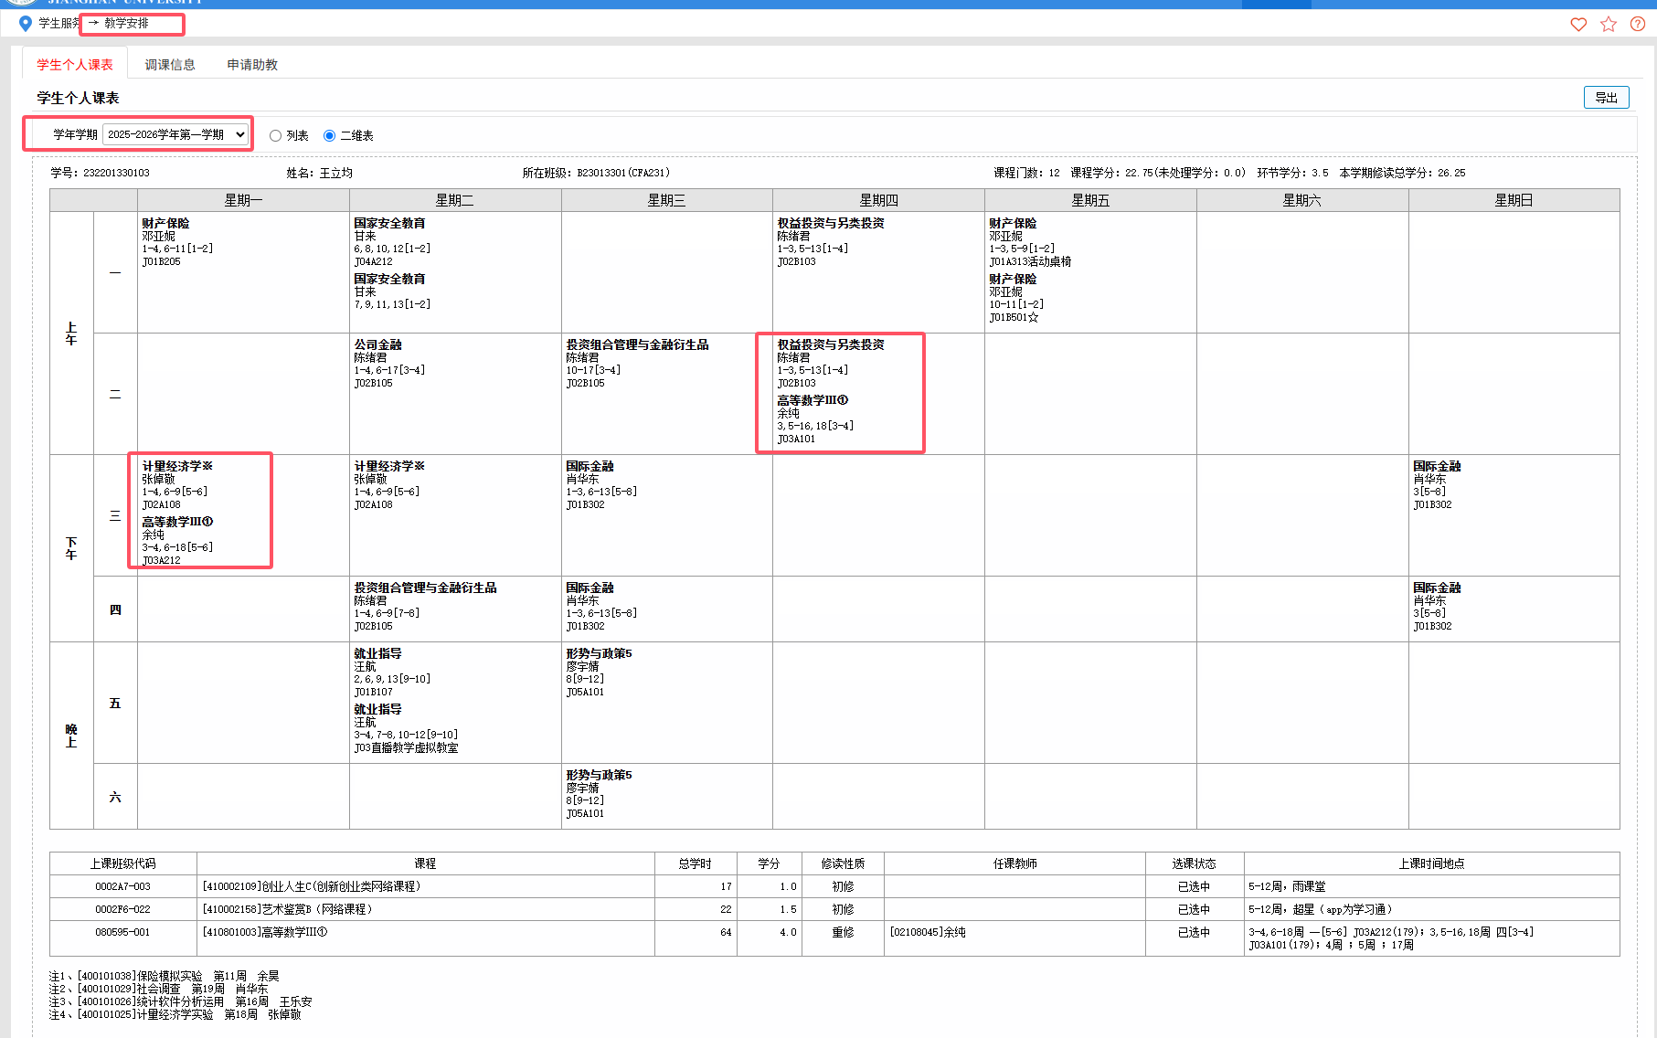Open the 申请助教 tab
The width and height of the screenshot is (1657, 1038).
click(x=252, y=65)
